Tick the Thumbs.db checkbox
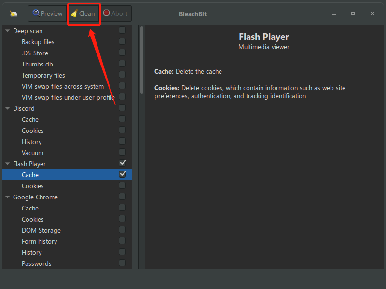The width and height of the screenshot is (386, 289). click(123, 64)
